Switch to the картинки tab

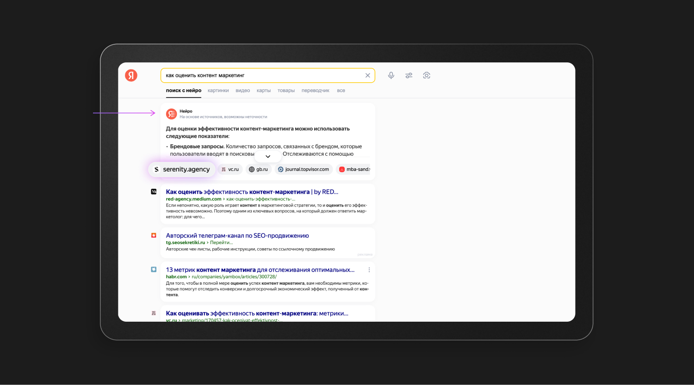[x=218, y=91]
